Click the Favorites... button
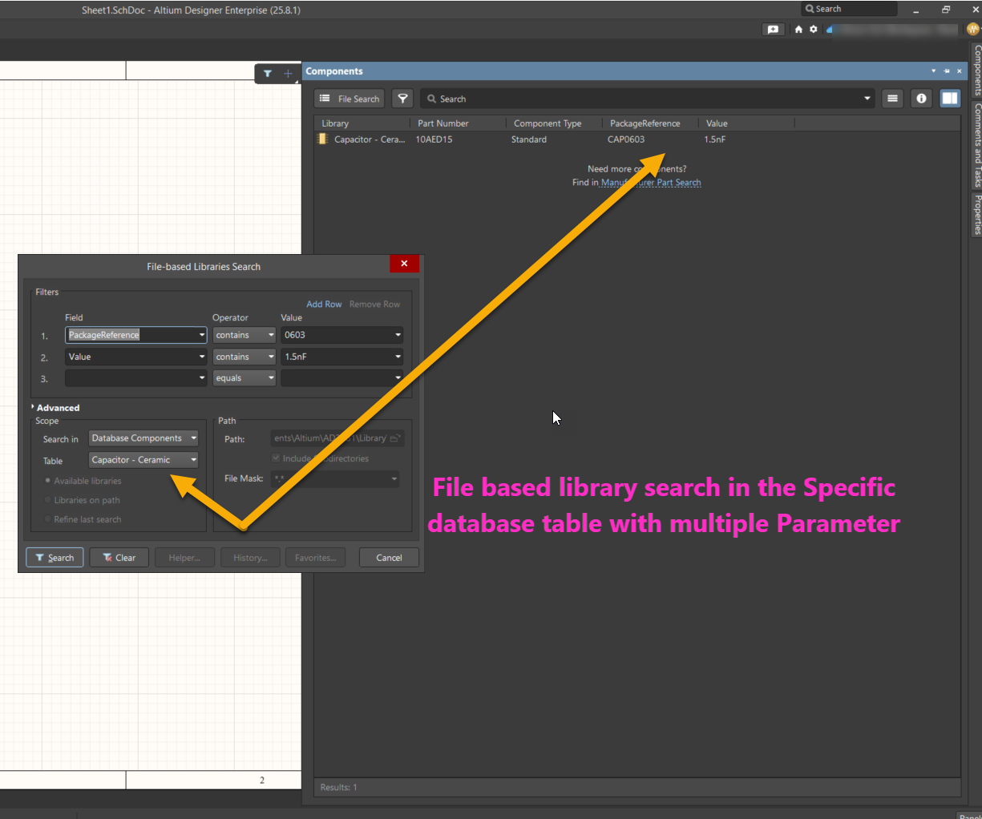Screen dimensions: 982x819 click(315, 558)
